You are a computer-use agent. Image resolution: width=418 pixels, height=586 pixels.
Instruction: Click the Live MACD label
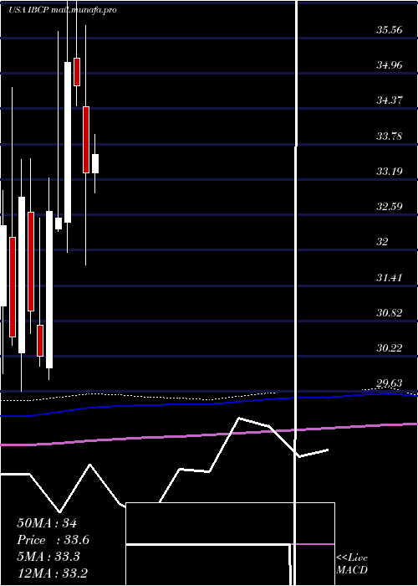point(352,564)
